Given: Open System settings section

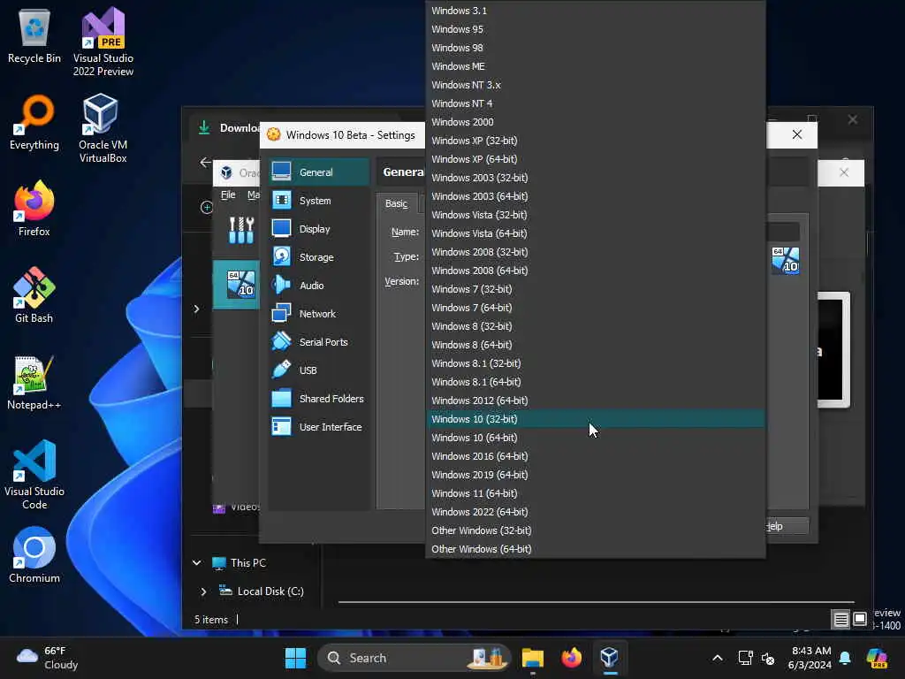Looking at the screenshot, I should (x=318, y=201).
